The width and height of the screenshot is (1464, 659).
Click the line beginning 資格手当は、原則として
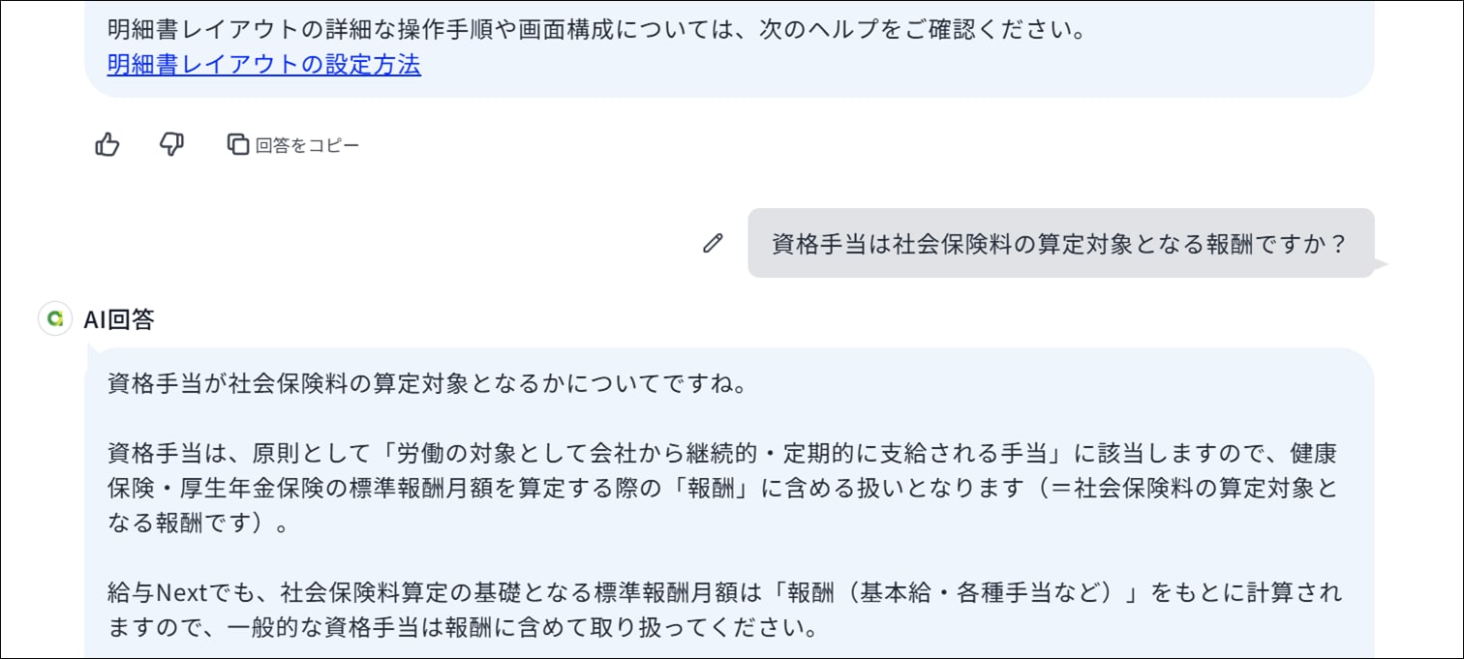point(721,454)
